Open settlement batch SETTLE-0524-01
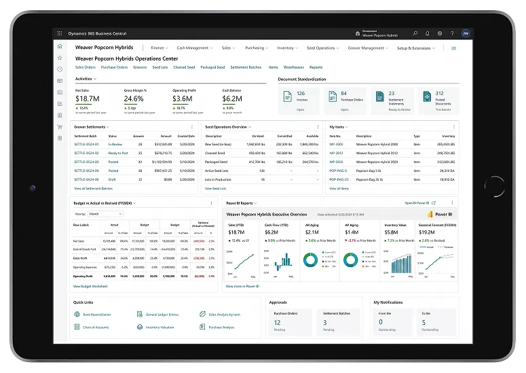Screen dimensions: 526x373 [86, 144]
